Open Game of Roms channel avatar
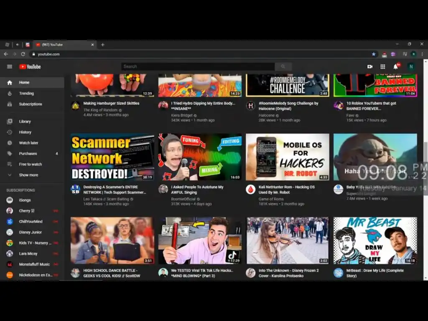 click(251, 189)
